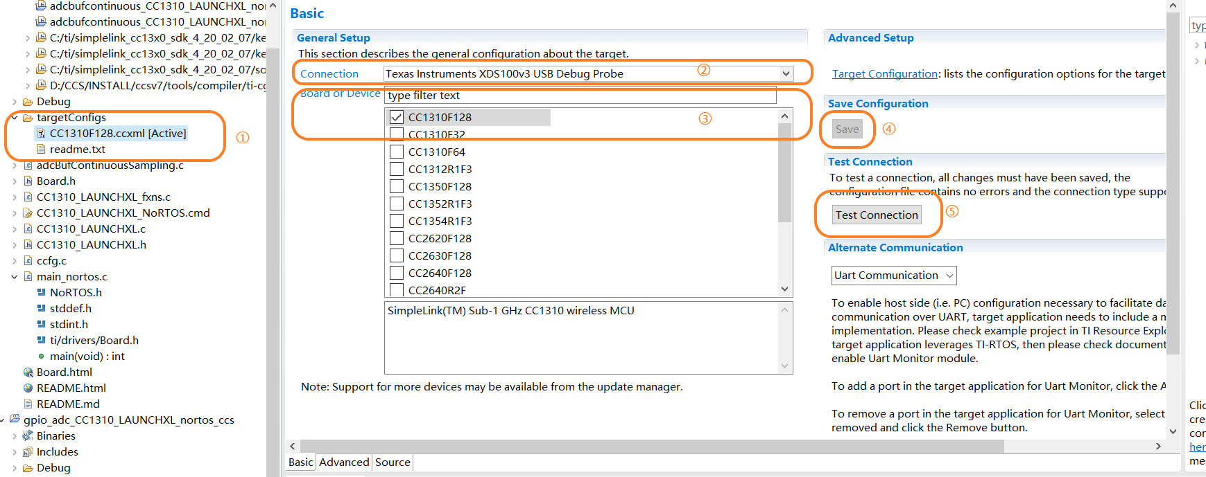Switch to the Basic tab
Viewport: 1206px width, 477px height.
coord(301,462)
